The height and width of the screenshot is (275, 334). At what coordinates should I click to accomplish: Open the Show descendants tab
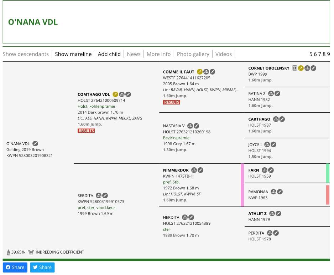tap(26, 54)
